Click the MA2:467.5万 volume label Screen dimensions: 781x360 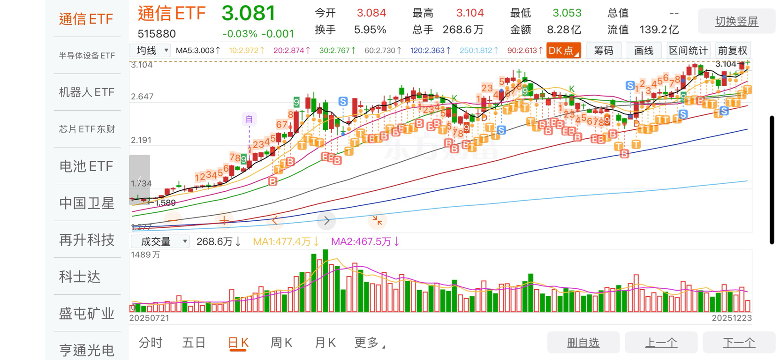coord(365,241)
